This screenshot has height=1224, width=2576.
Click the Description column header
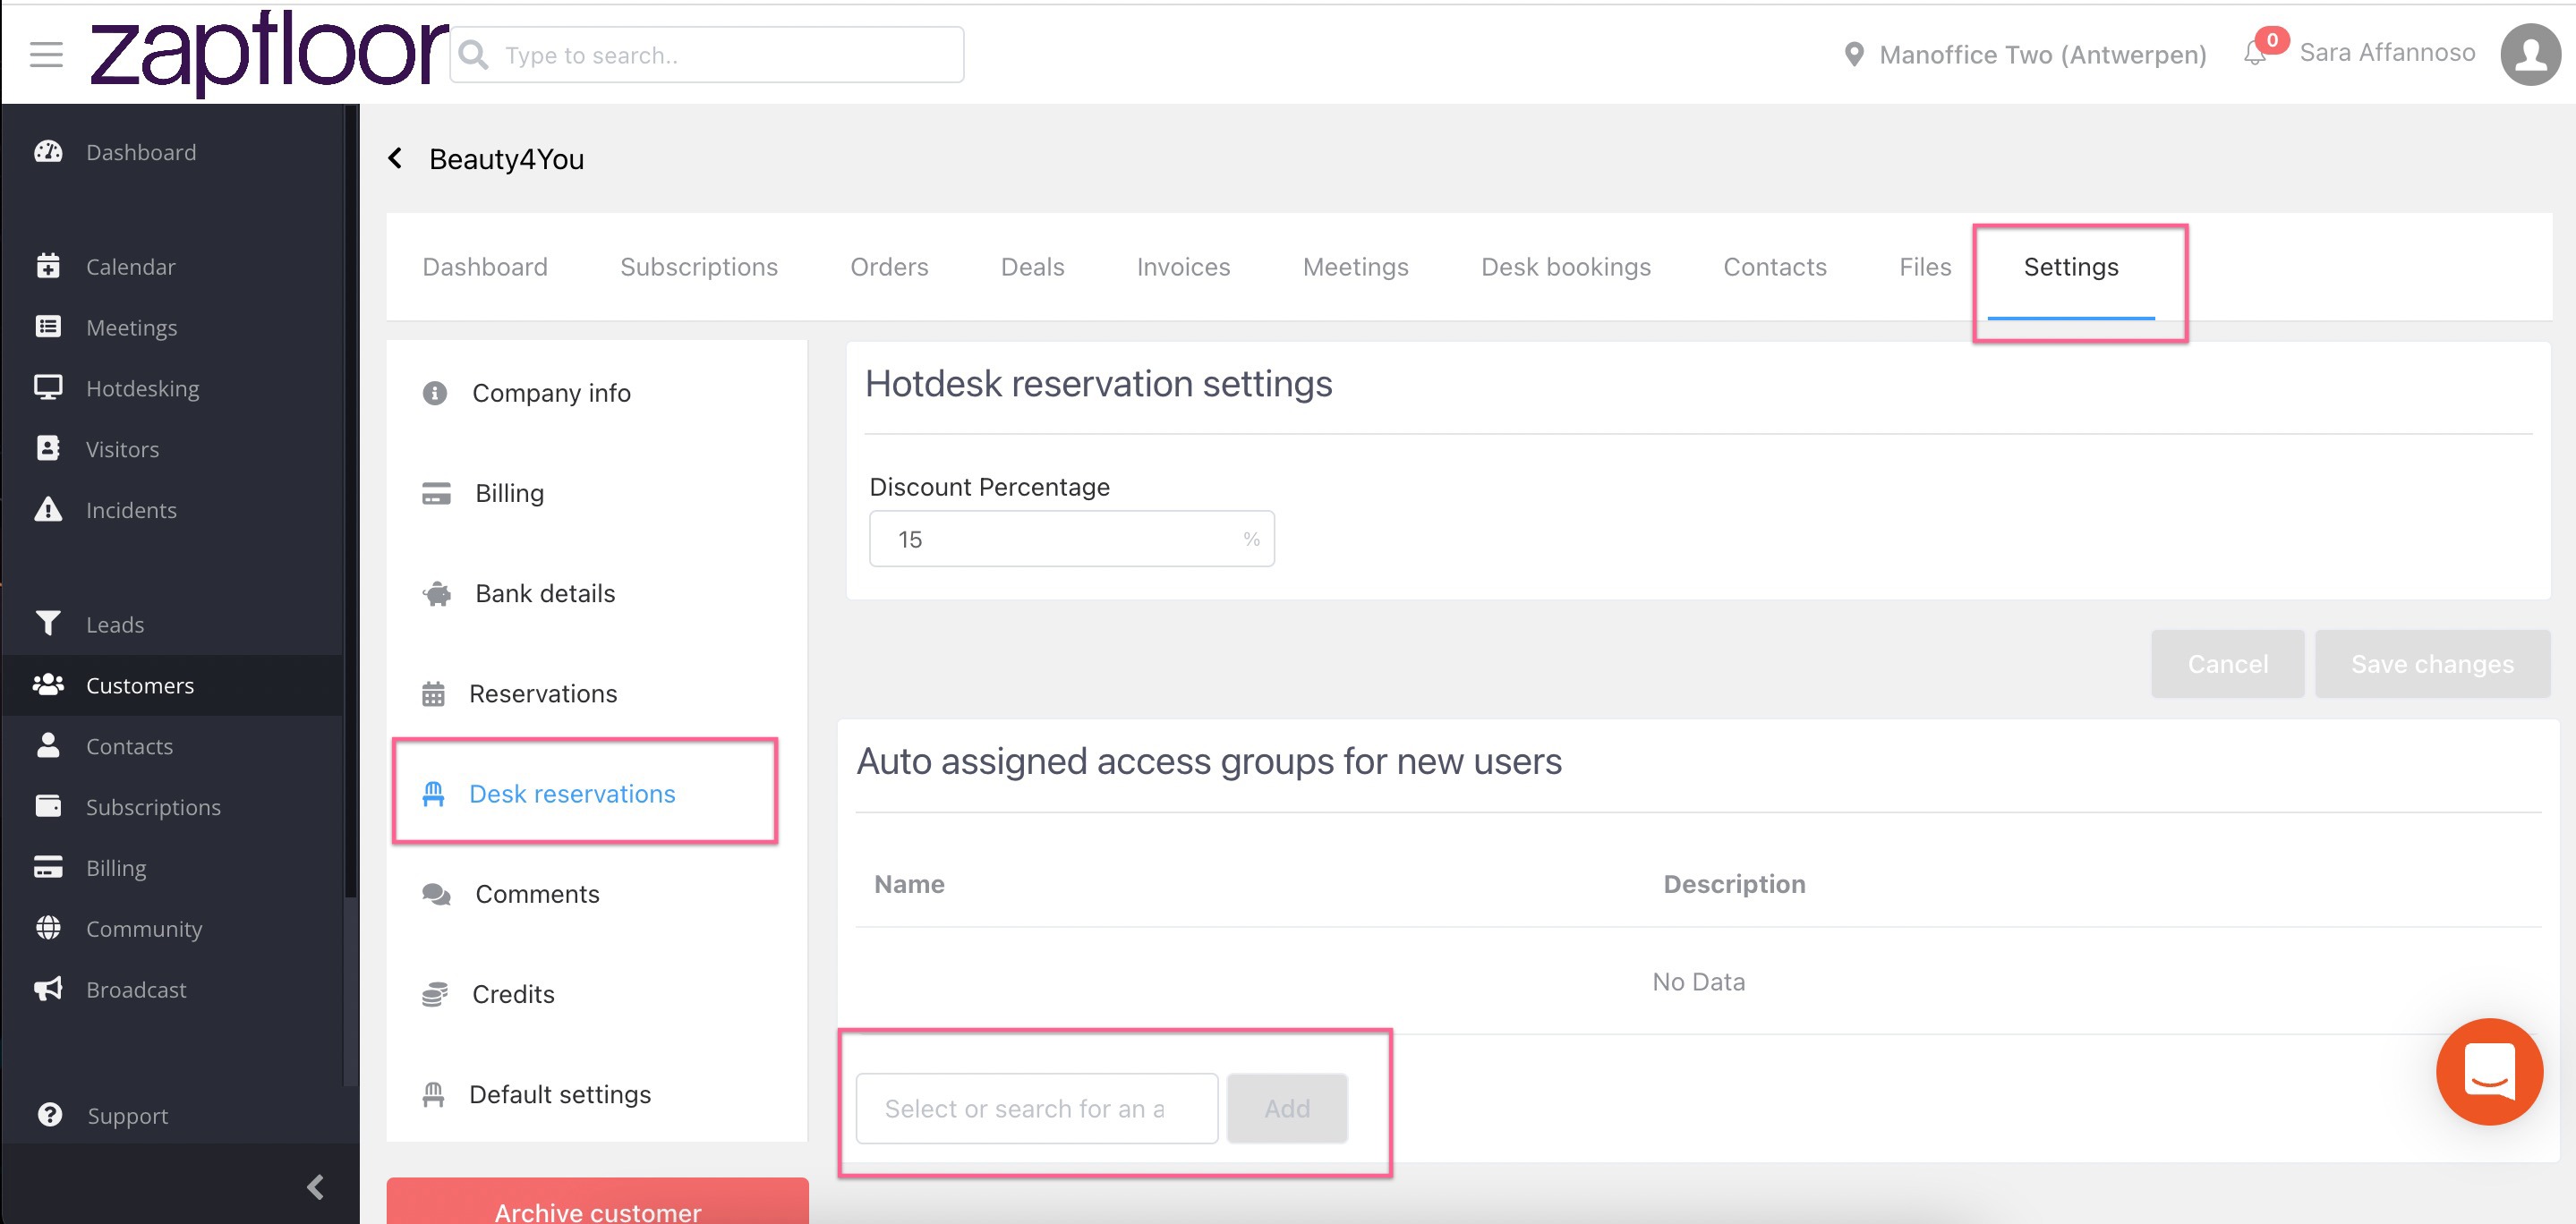point(1734,884)
